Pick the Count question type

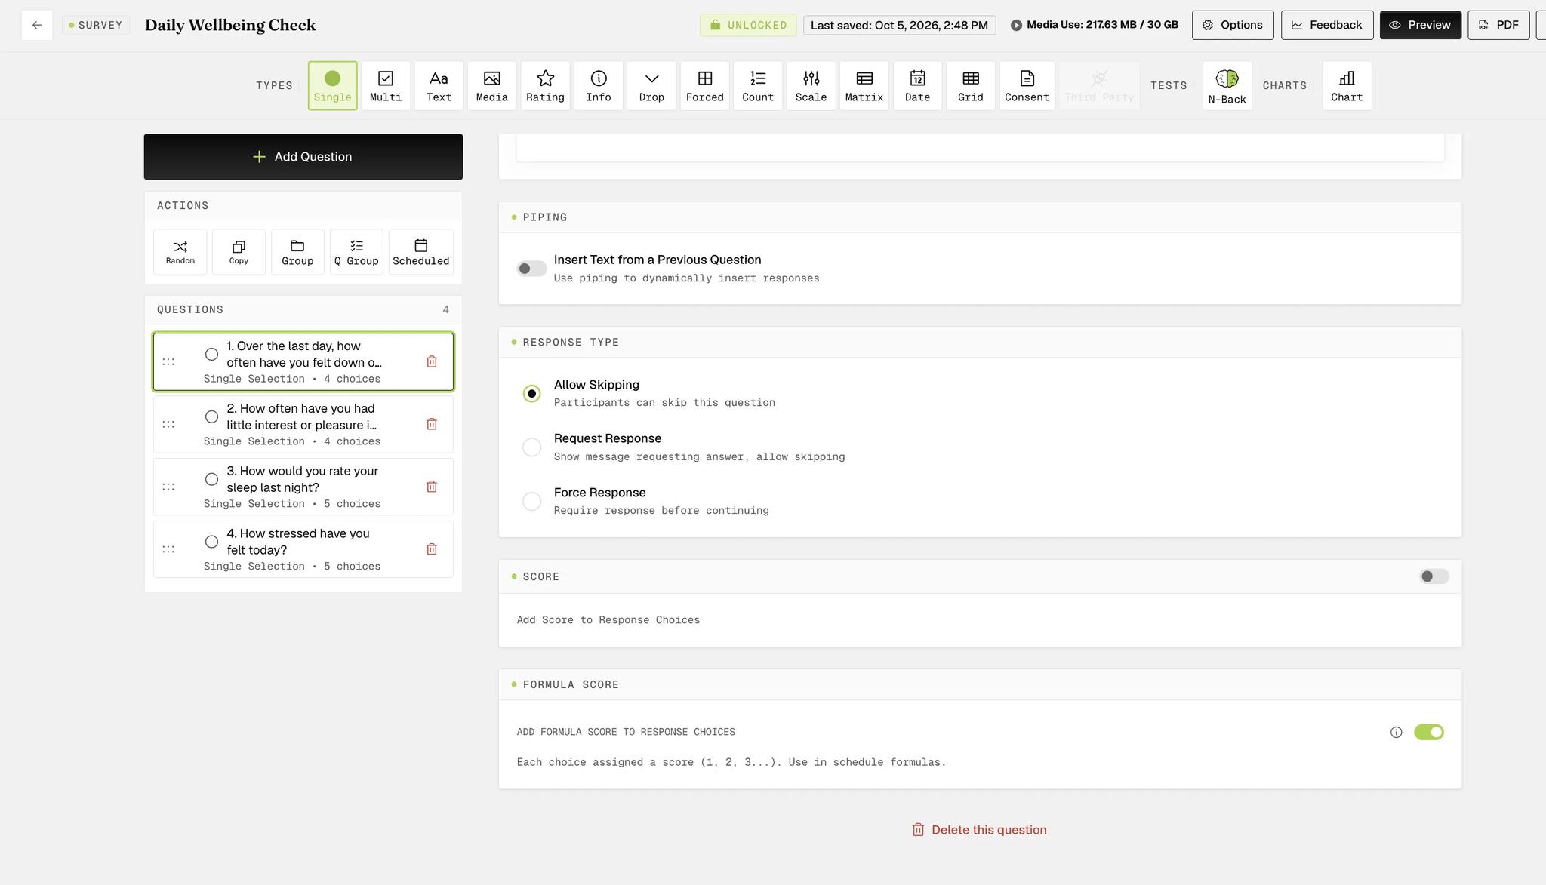758,86
